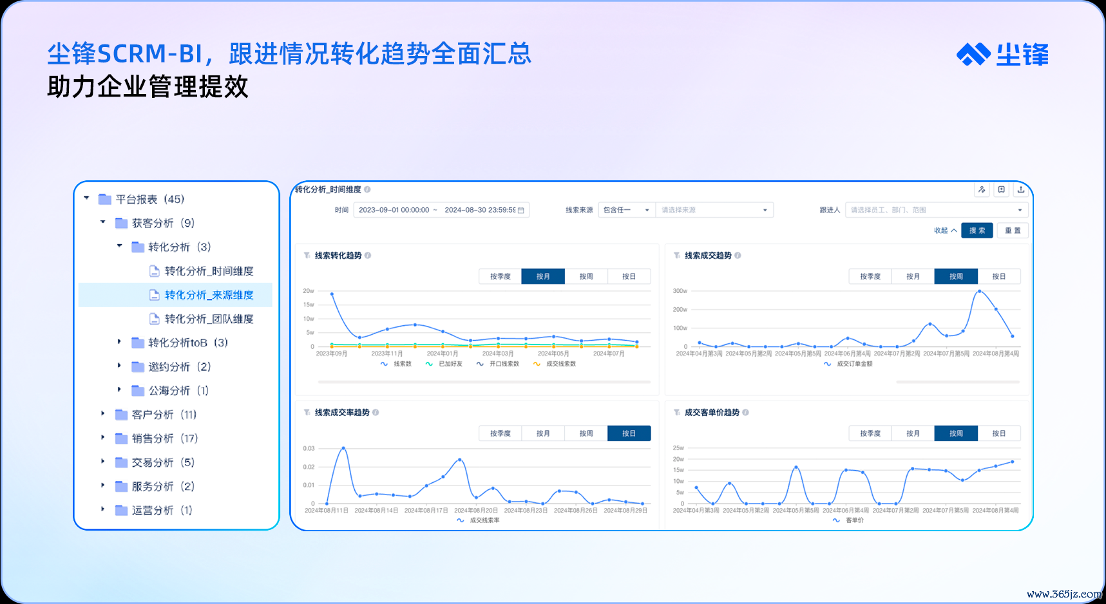Collapse the 转化分析 (3) tree arrow
1106x604 pixels.
point(120,246)
